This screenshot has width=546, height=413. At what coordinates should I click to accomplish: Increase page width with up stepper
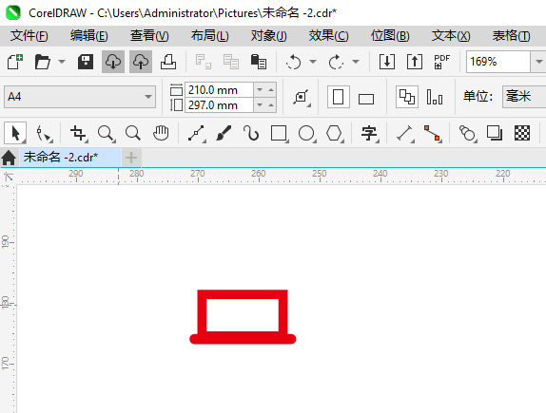coord(271,90)
